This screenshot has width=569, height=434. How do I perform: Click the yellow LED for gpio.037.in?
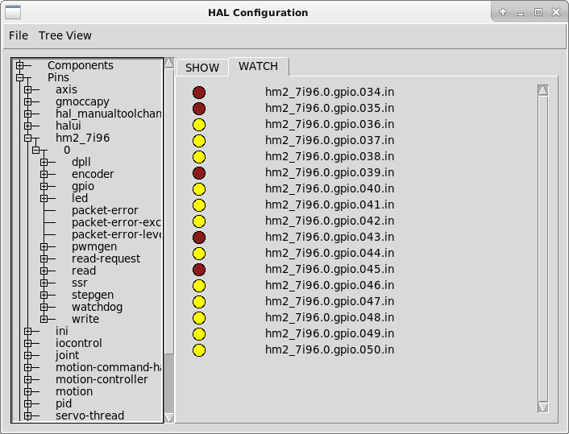click(199, 141)
